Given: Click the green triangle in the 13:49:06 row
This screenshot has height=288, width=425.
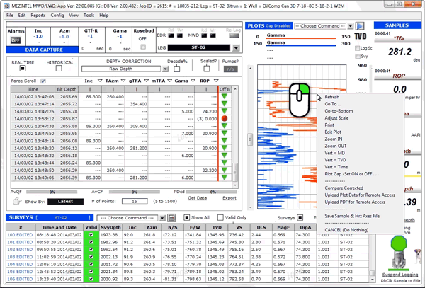Looking at the screenshot, I should (224, 178).
